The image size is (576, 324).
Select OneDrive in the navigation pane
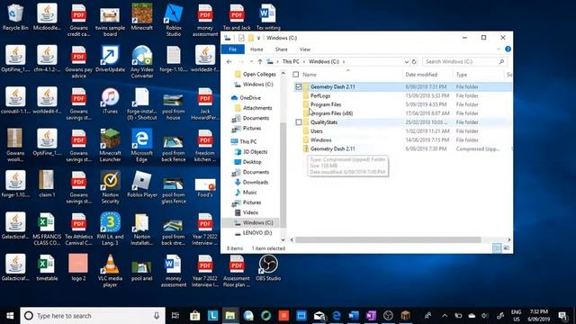(250, 98)
